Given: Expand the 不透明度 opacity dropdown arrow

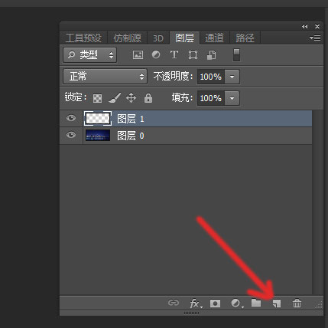Looking at the screenshot, I should (x=232, y=77).
